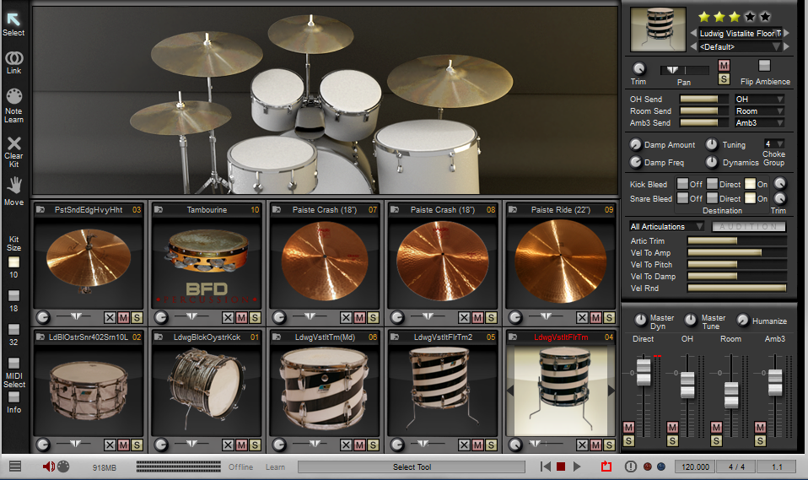Open the All Articulations dropdown
This screenshot has height=480, width=808.
coord(667,226)
